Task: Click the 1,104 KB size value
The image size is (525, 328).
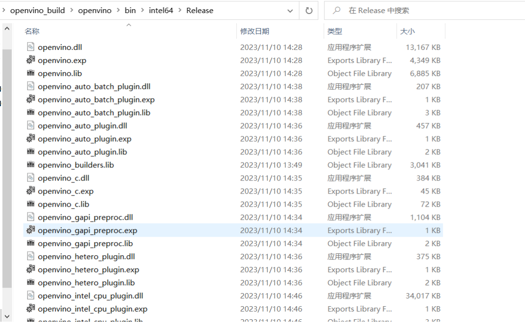Action: 425,217
